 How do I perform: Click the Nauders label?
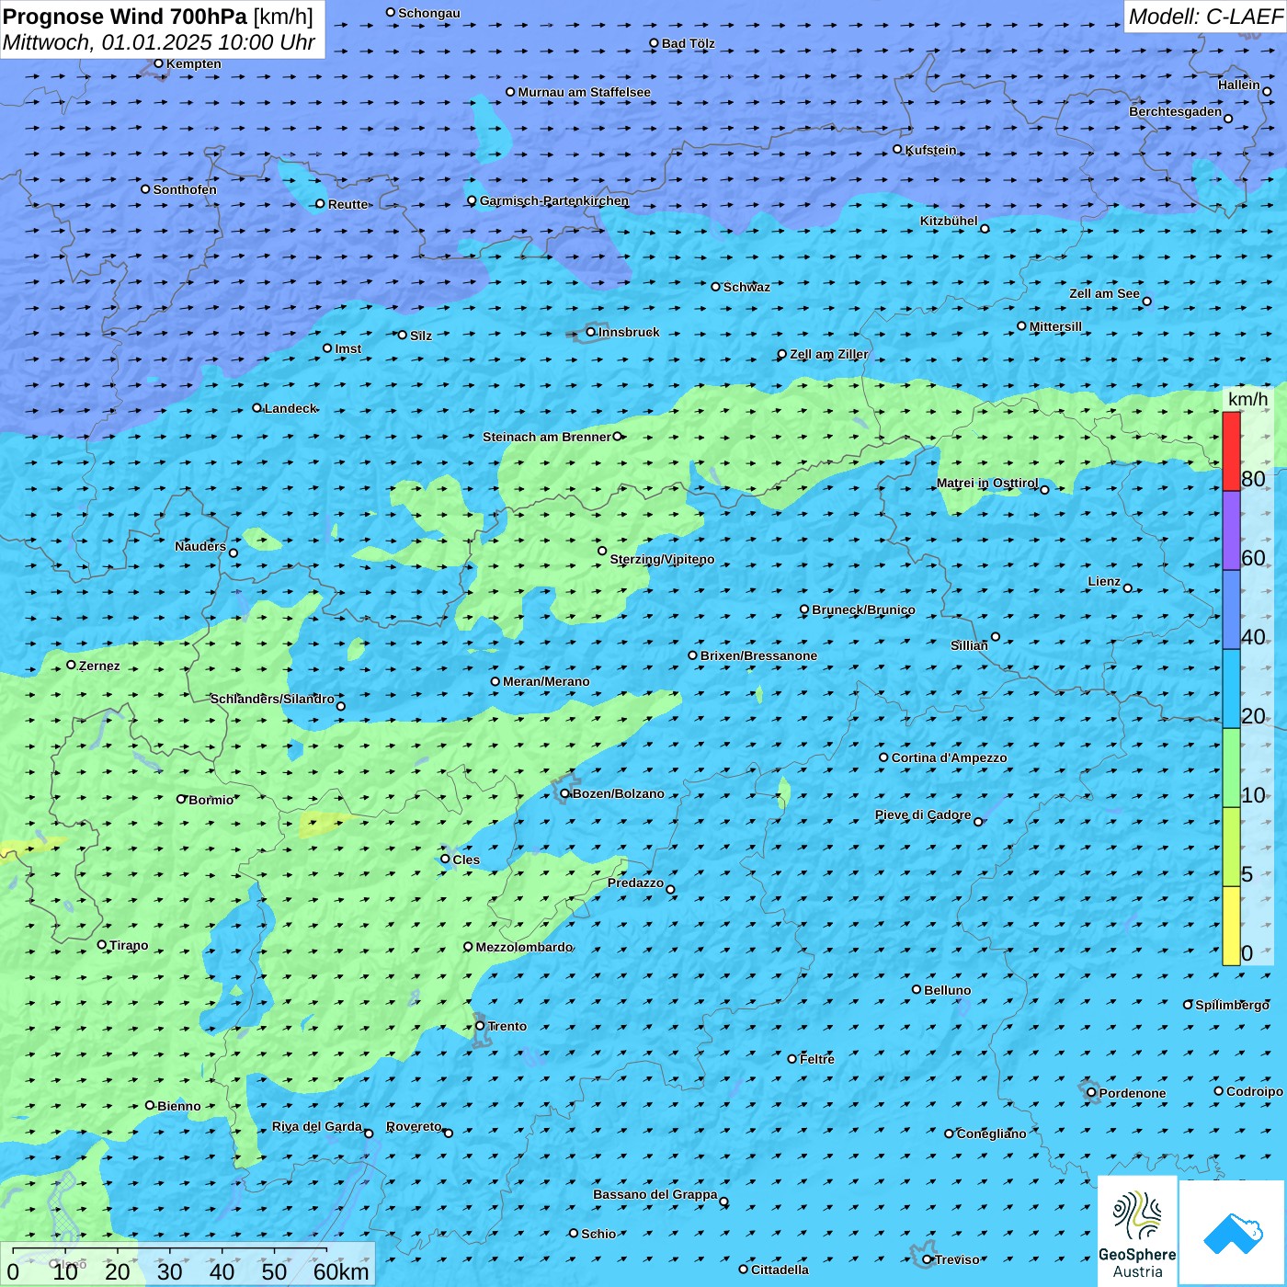coord(200,546)
